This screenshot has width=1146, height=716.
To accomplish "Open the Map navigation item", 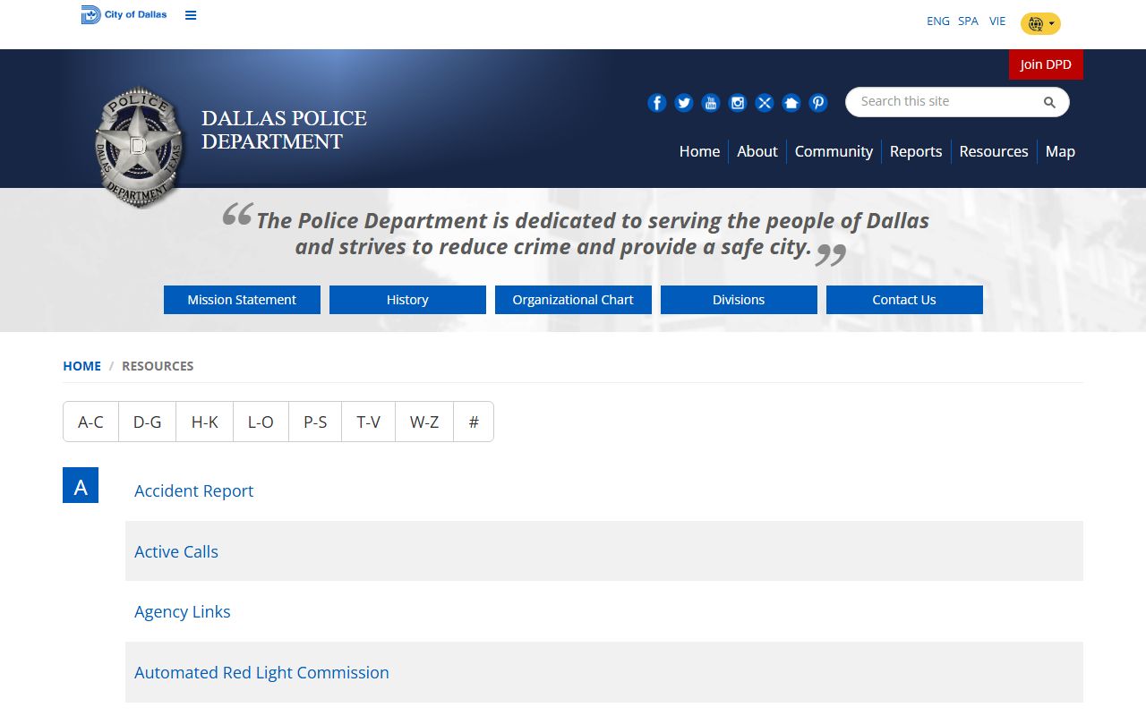I will pyautogui.click(x=1060, y=151).
